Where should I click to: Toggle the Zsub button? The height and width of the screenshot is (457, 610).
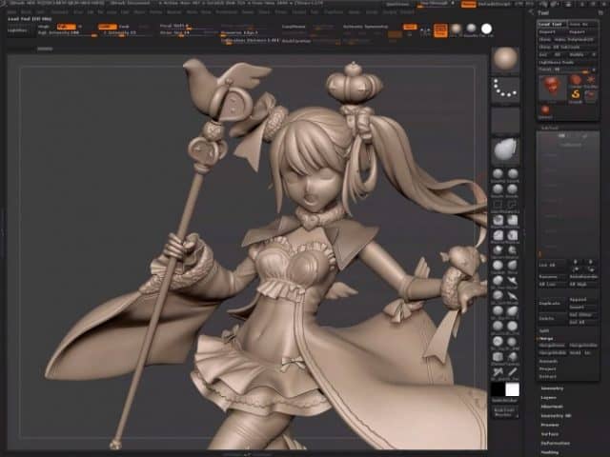tap(124, 27)
